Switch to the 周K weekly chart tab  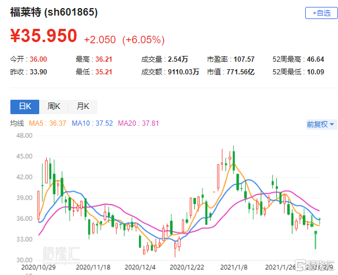point(54,107)
